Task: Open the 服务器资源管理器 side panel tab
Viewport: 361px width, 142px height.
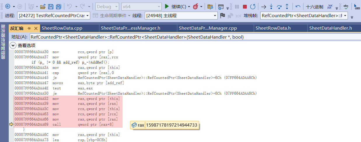Action: click(3, 42)
